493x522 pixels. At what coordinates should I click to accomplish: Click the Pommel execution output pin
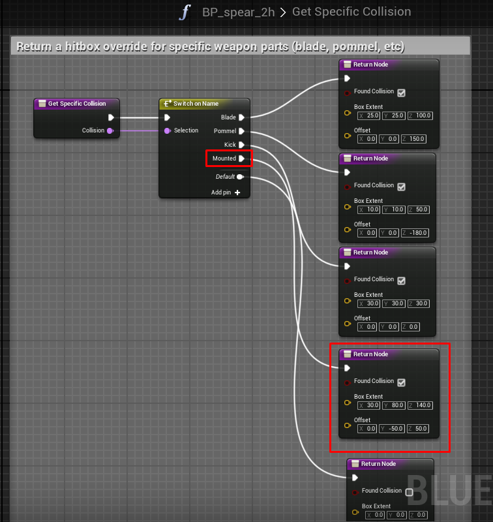tap(241, 131)
